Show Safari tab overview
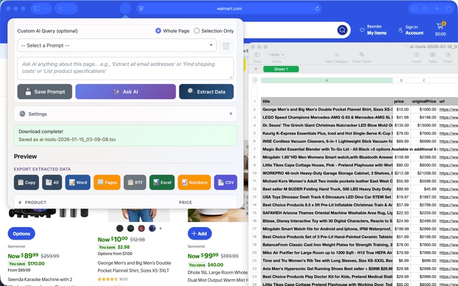The width and height of the screenshot is (458, 286). pos(448,9)
